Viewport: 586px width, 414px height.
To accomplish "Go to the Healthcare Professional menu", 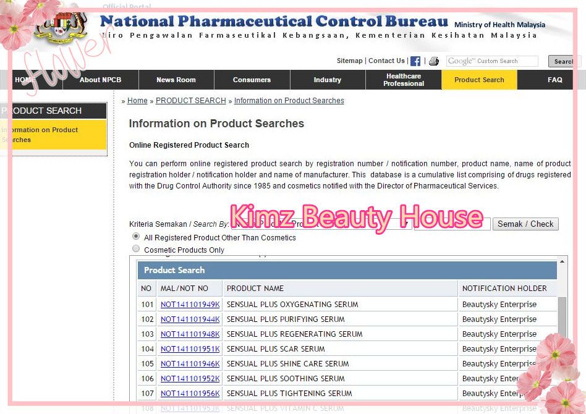I will click(403, 80).
